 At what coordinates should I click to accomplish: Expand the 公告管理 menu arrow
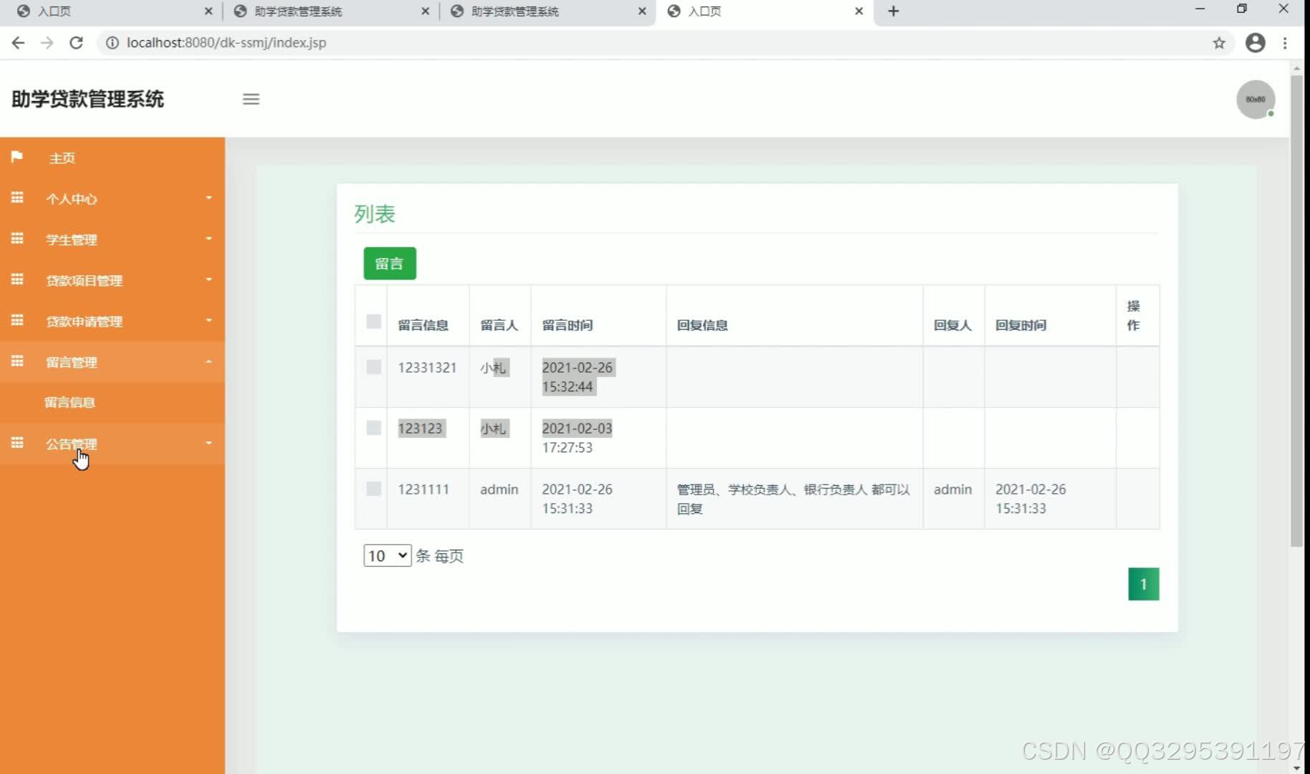209,443
